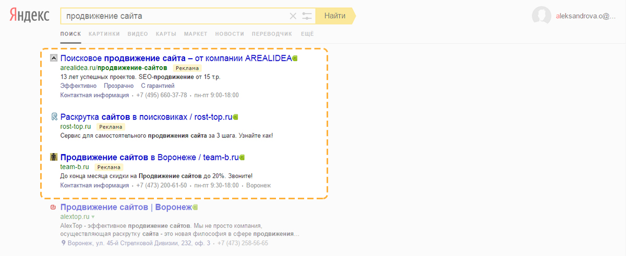The height and width of the screenshot is (256, 626).
Task: Click the hours пн-пт 9:00-18:00
Action: pyautogui.click(x=216, y=95)
